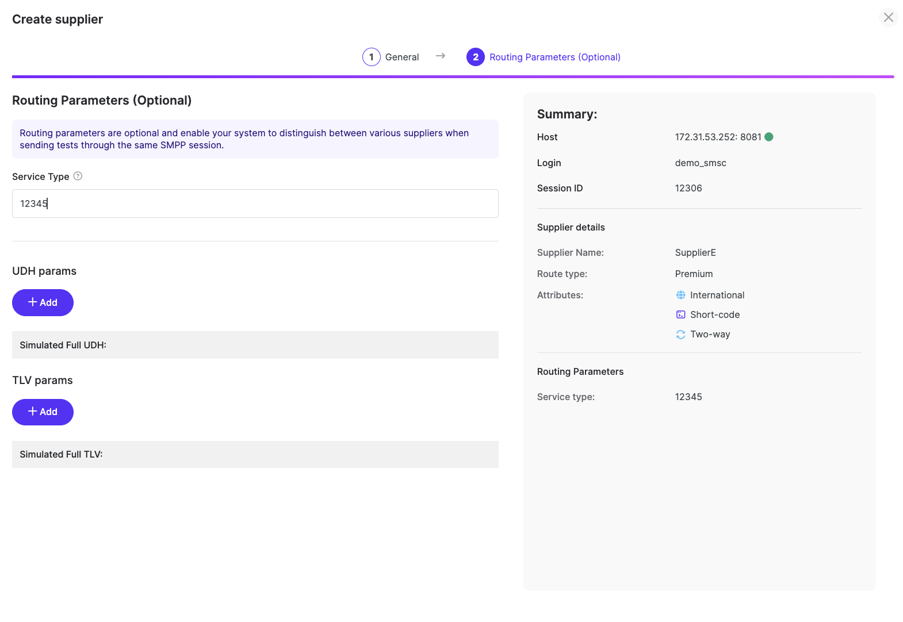The image size is (903, 622).
Task: Click the Simulated Full UDH bar
Action: click(x=255, y=345)
